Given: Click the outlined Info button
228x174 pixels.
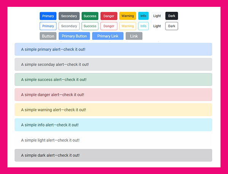Looking at the screenshot, I should tap(143, 26).
